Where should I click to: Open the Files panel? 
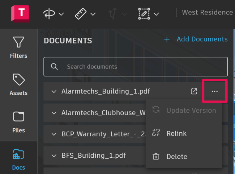pyautogui.click(x=18, y=122)
